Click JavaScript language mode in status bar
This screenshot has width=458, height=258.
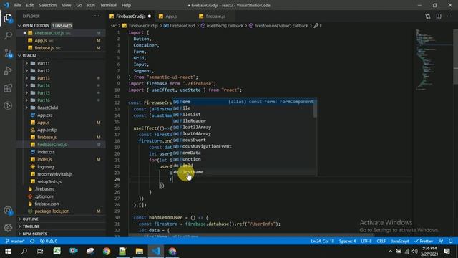(400, 241)
